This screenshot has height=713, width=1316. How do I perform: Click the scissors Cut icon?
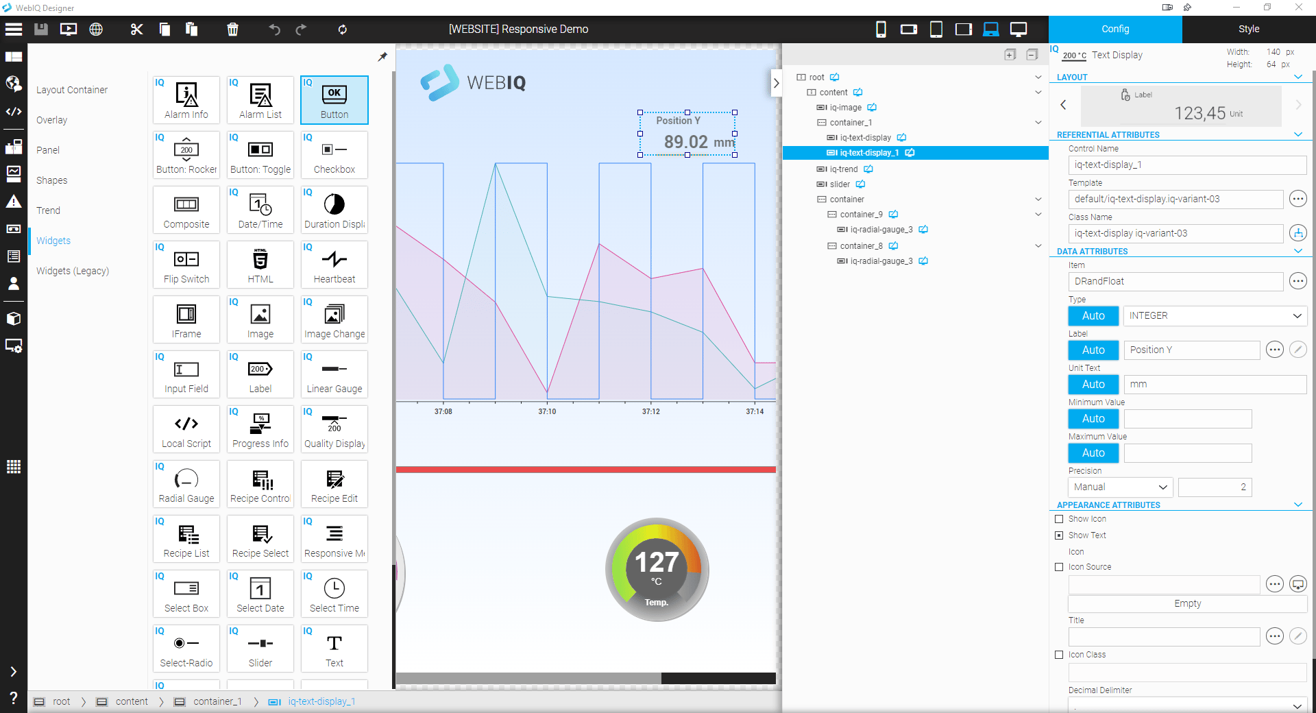click(x=136, y=29)
